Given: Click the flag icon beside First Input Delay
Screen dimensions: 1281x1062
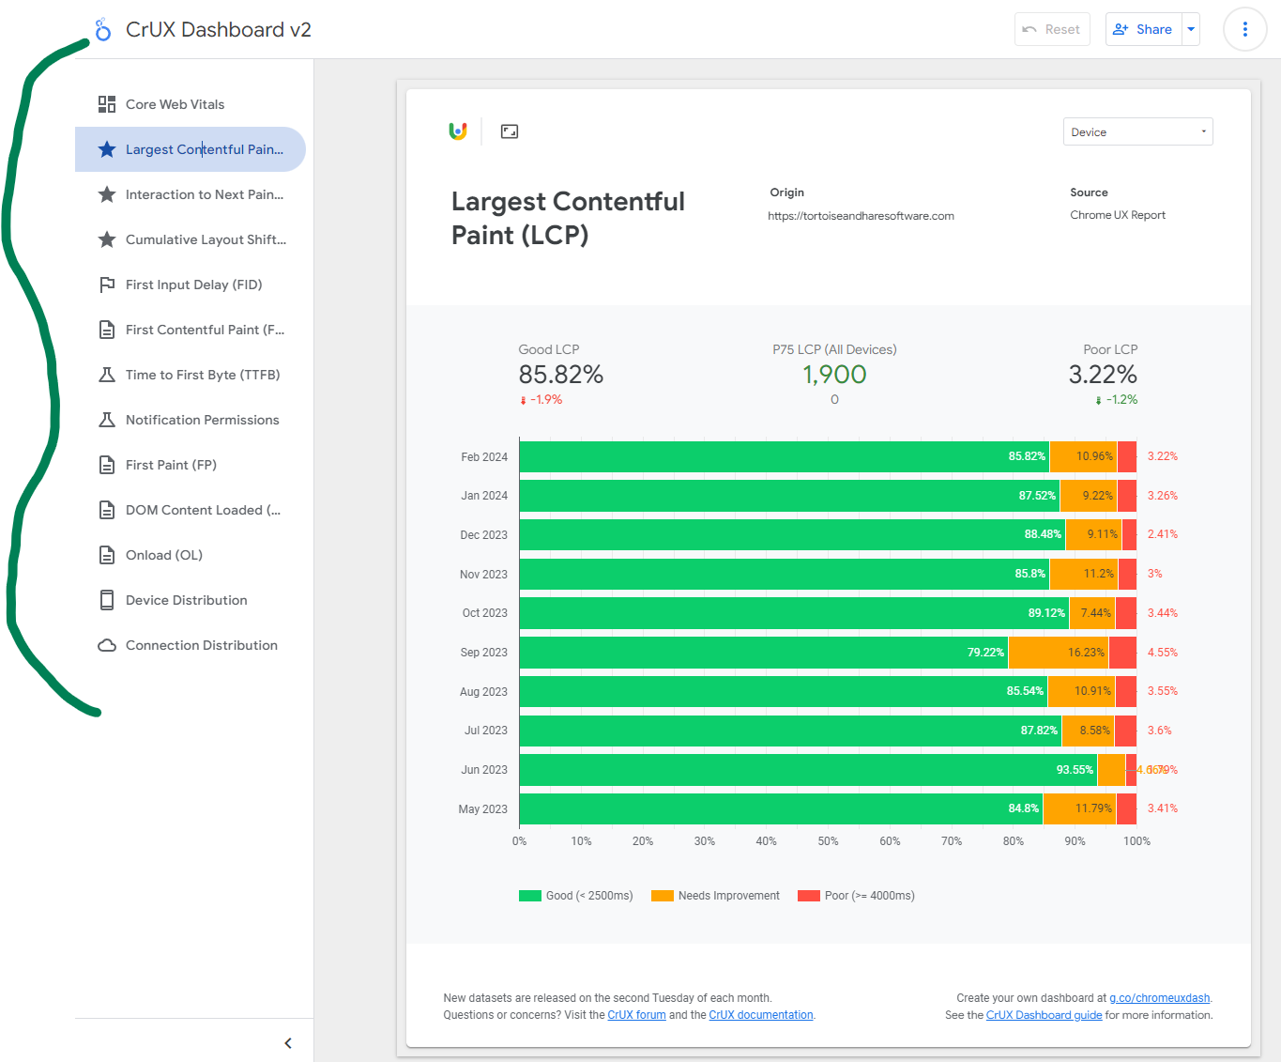Looking at the screenshot, I should 107,285.
